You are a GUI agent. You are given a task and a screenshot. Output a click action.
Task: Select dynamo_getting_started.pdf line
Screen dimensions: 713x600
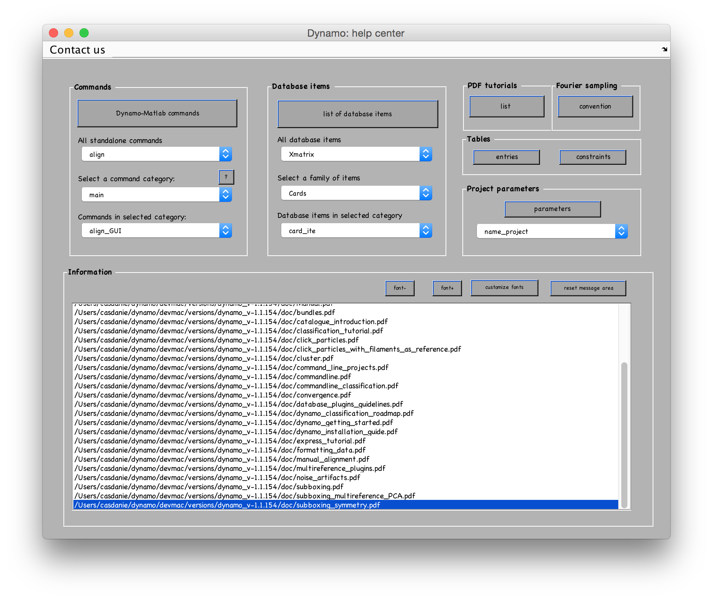345,423
